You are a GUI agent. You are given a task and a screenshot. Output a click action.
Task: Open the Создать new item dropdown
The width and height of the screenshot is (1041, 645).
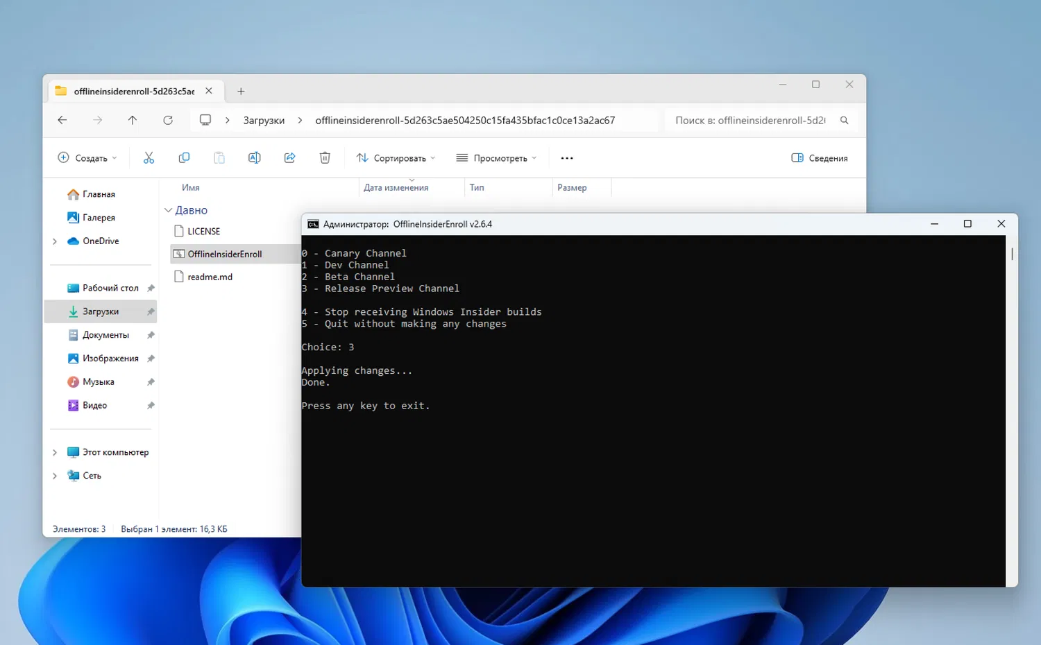[87, 158]
